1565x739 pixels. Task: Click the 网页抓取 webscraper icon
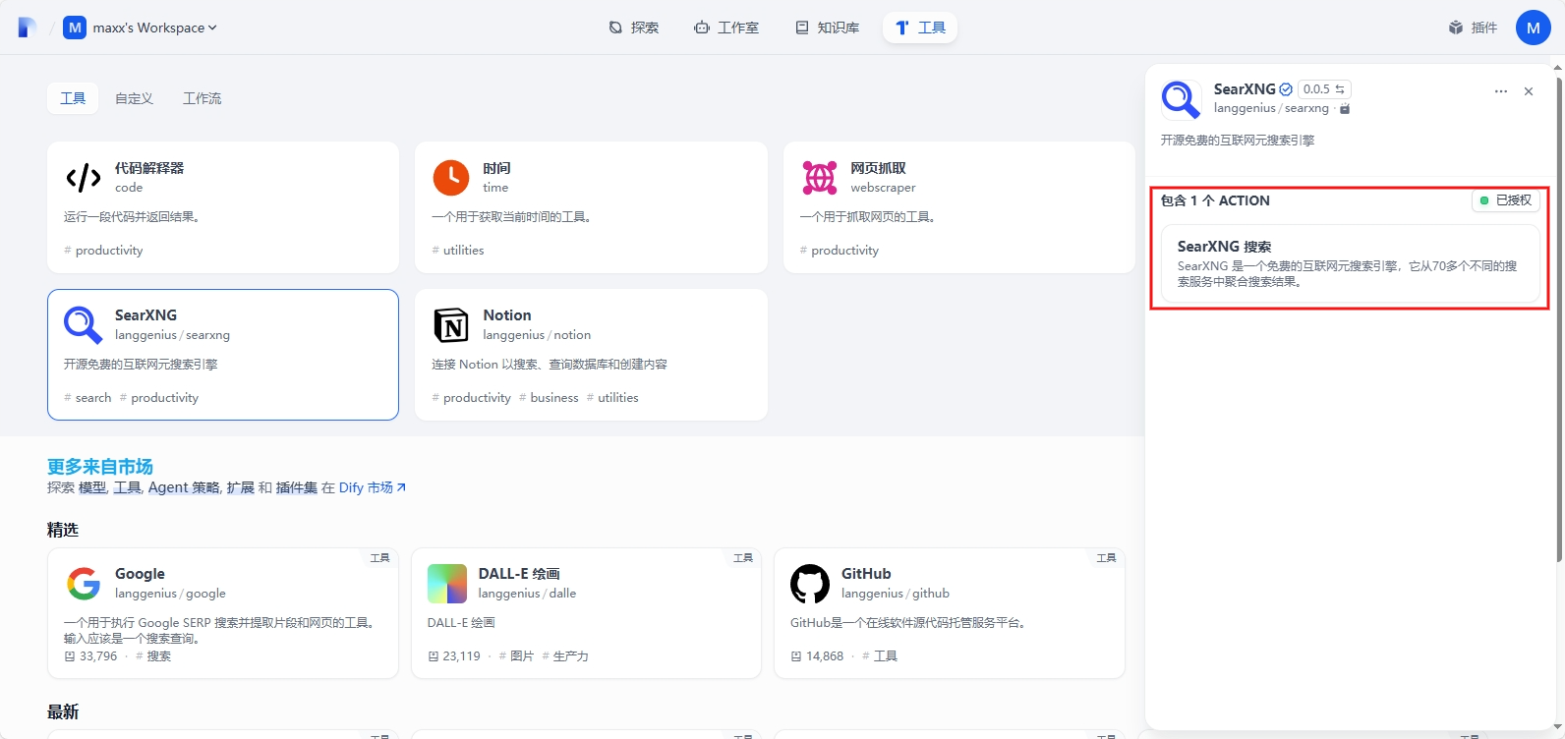coord(820,178)
